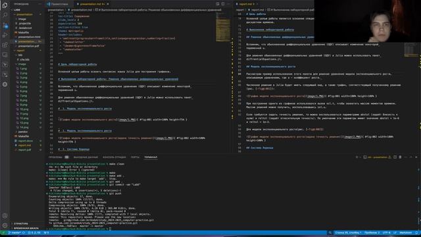The width and height of the screenshot is (421, 237).
Task: Click the master branch in status bar
Action: [14, 232]
